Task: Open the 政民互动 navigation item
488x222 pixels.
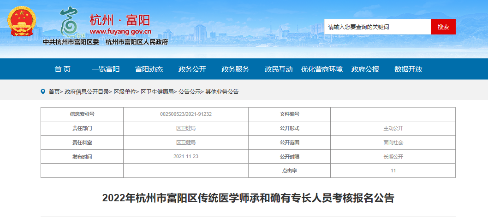Action: (x=279, y=69)
